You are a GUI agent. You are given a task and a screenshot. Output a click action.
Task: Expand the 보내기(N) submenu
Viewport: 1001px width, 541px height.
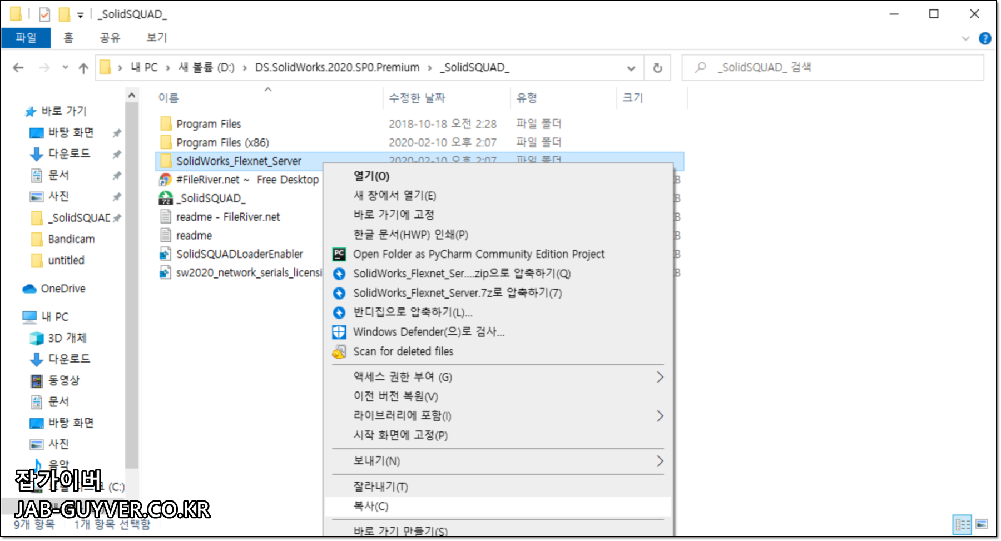click(x=498, y=461)
